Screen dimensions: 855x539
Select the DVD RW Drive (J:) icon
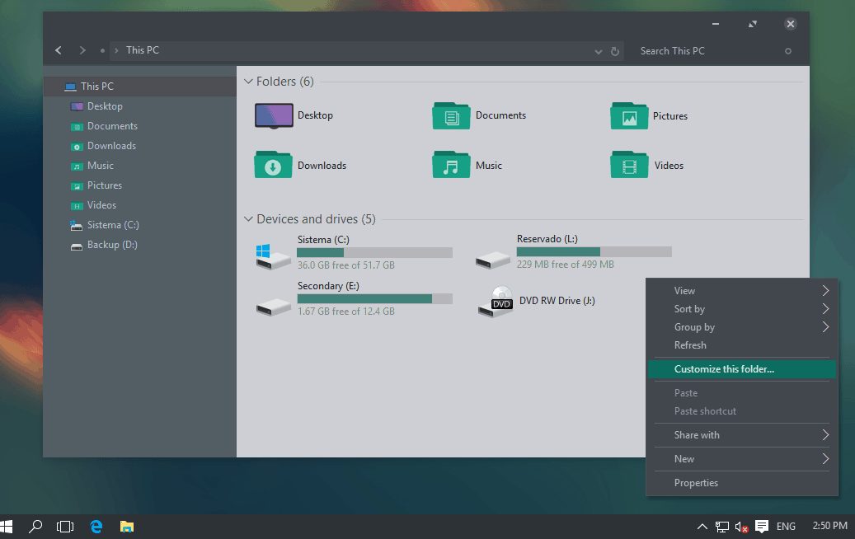(496, 302)
